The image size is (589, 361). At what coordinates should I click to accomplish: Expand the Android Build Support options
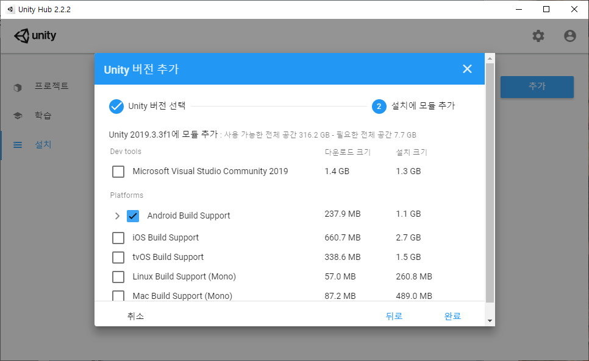pyautogui.click(x=116, y=216)
